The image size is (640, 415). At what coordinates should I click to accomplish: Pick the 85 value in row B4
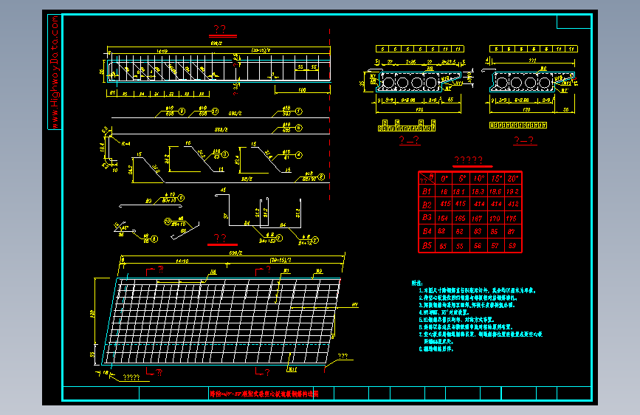pyautogui.click(x=495, y=232)
